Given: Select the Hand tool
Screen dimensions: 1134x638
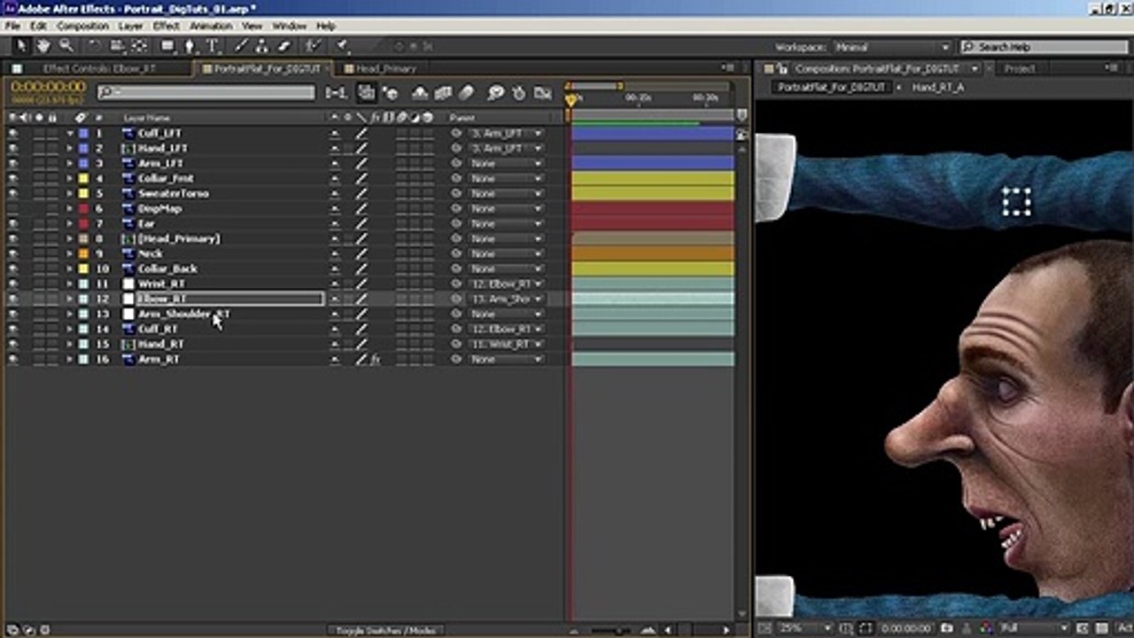Looking at the screenshot, I should click(43, 46).
